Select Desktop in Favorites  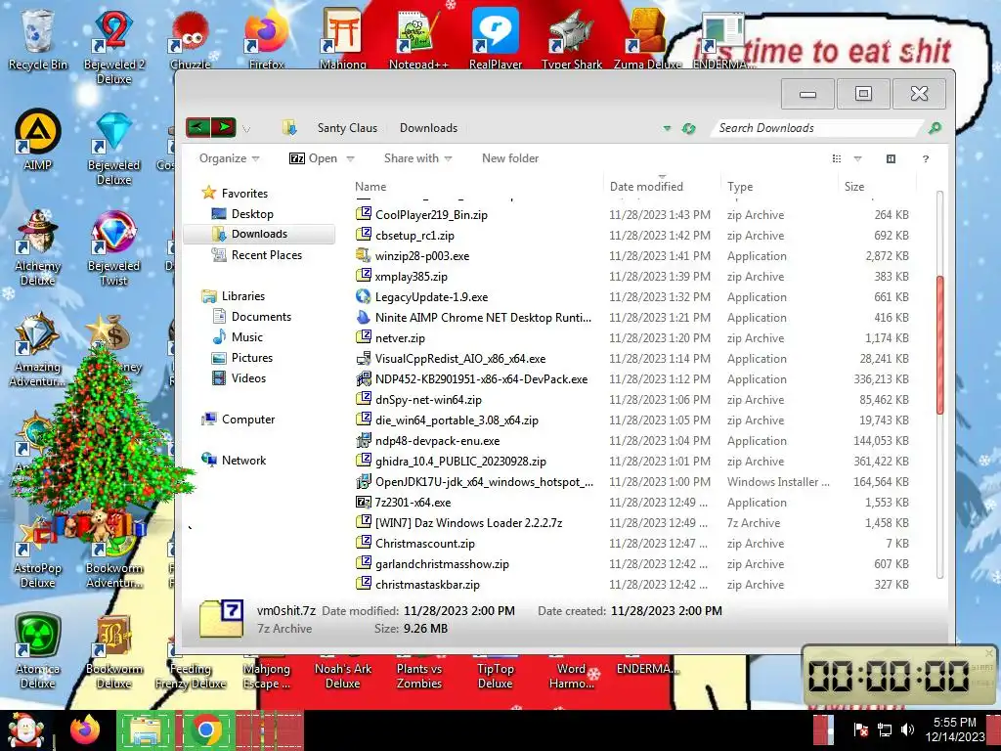252,214
